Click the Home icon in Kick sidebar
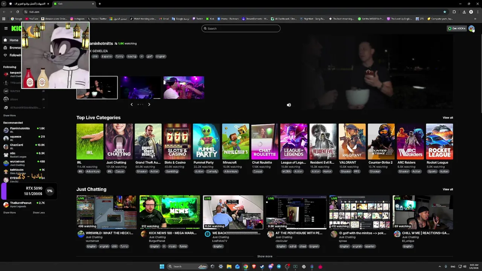This screenshot has width=482, height=271. (x=5, y=40)
